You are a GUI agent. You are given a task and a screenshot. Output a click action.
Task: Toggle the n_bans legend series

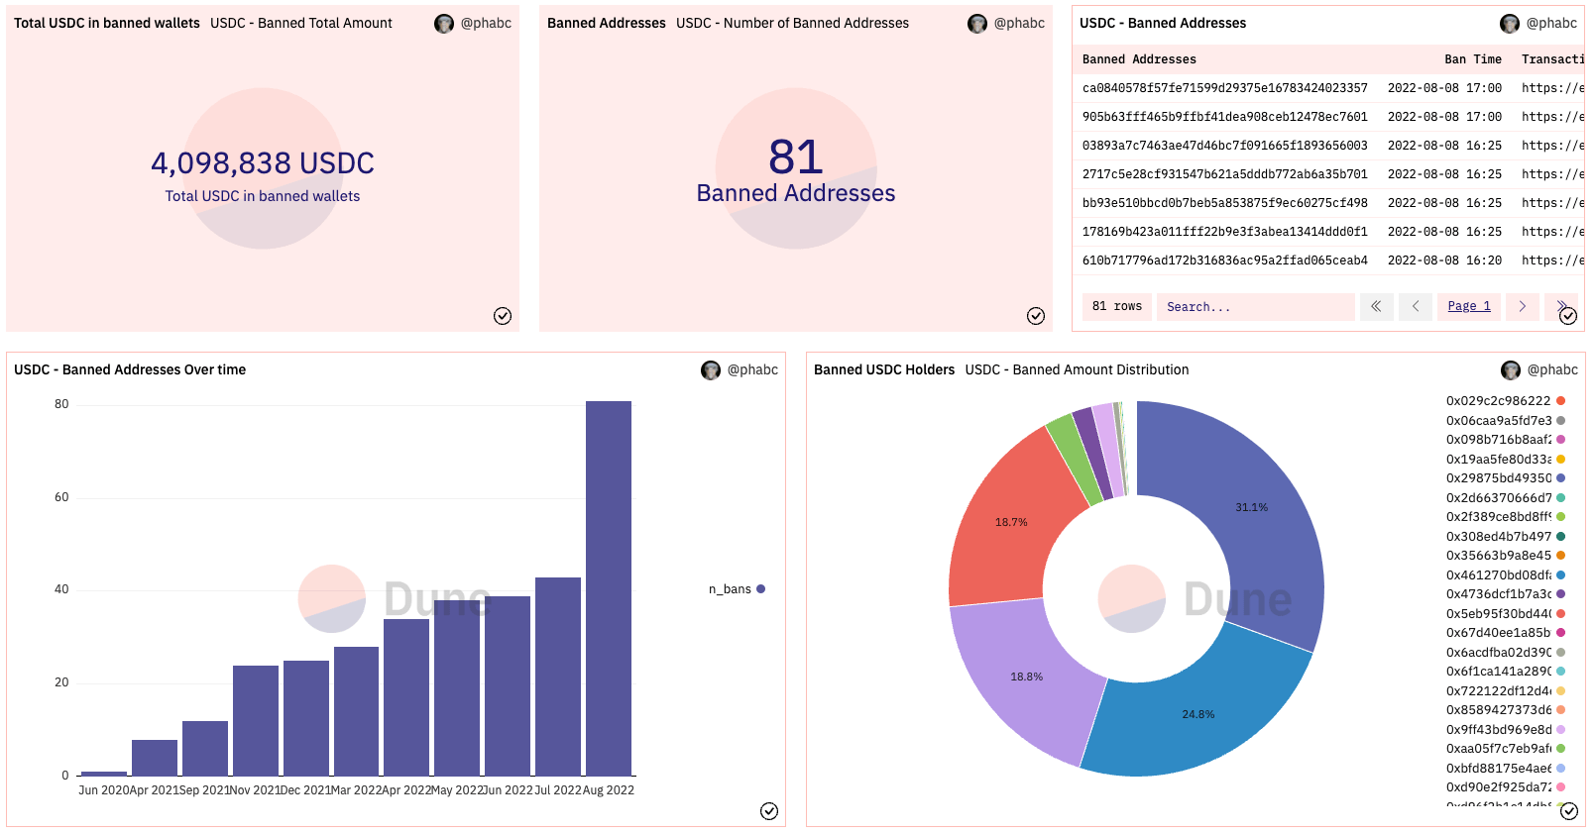(x=737, y=589)
